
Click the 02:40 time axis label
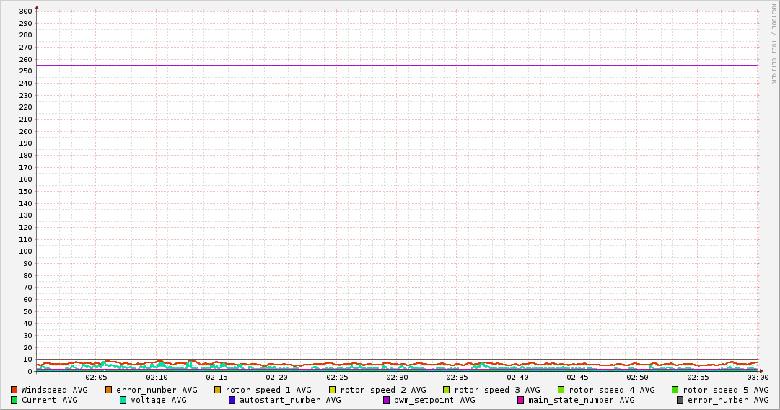518,378
